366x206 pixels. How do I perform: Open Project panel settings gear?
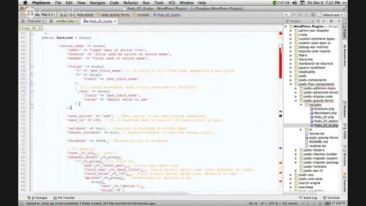332,21
